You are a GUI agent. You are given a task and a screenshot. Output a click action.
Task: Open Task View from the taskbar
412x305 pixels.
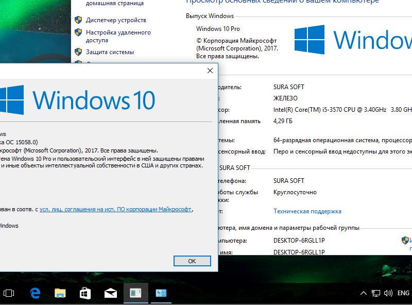(x=9, y=293)
